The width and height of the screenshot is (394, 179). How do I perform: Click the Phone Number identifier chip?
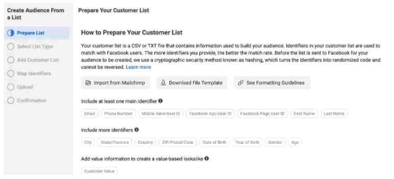pos(118,114)
